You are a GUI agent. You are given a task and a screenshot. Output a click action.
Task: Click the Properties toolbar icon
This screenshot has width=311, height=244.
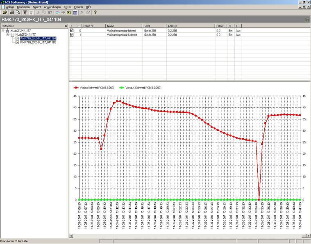(88, 13)
